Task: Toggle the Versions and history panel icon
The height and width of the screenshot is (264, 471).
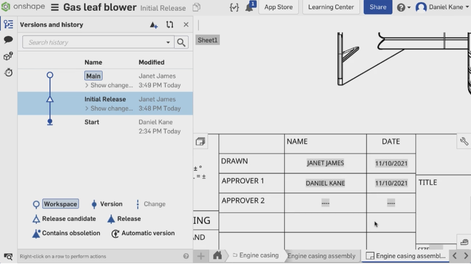Action: pos(8,25)
